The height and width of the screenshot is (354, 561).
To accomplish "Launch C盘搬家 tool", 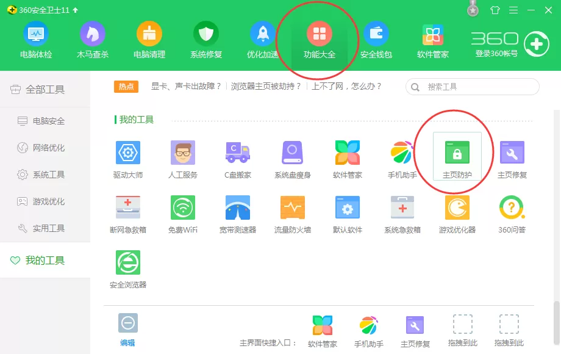I will tap(238, 160).
